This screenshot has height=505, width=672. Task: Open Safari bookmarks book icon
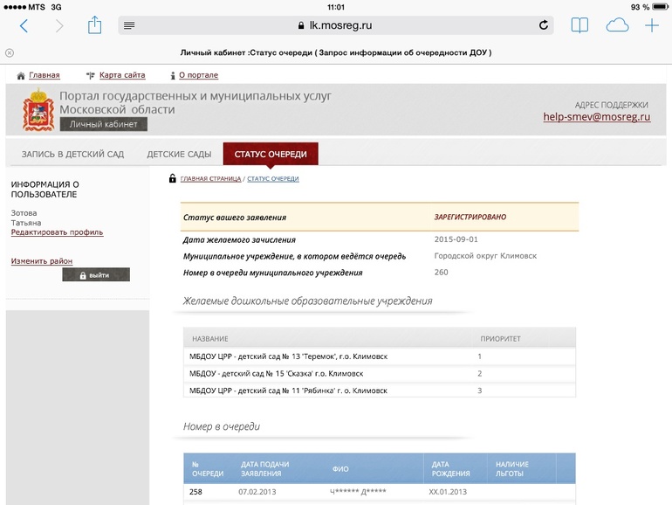[579, 26]
